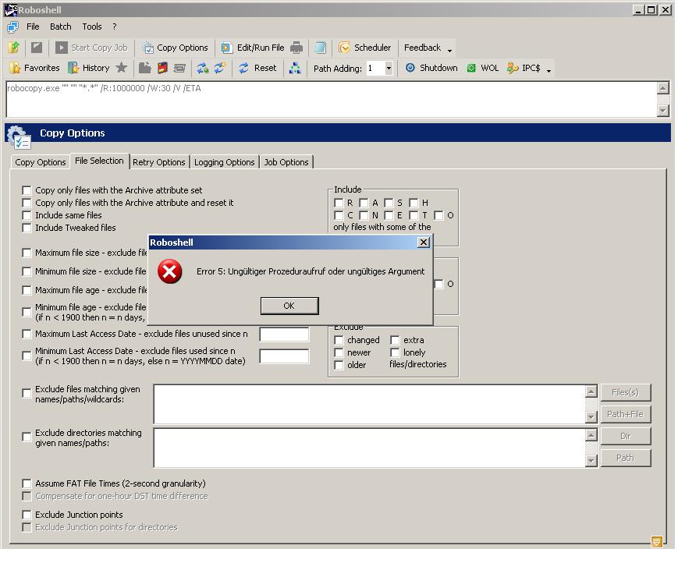
Task: Click the red and yellow toolbar icon
Action: tap(162, 68)
